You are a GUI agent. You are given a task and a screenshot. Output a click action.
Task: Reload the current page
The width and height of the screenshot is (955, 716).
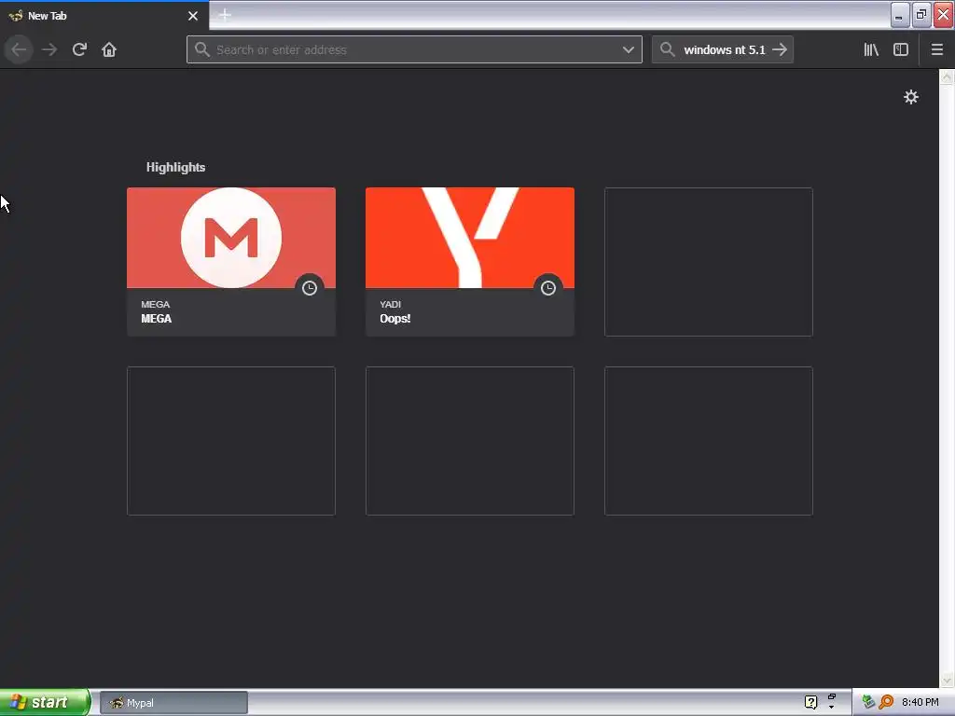[x=79, y=49]
